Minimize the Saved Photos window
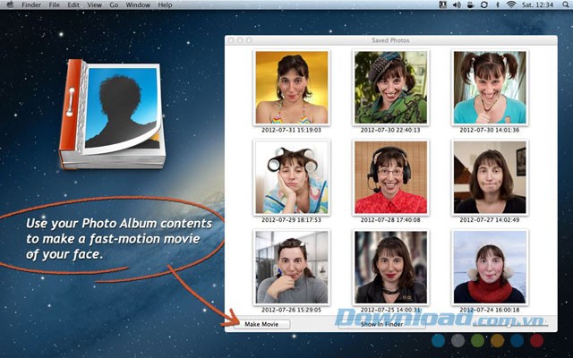The image size is (573, 358). click(x=240, y=40)
